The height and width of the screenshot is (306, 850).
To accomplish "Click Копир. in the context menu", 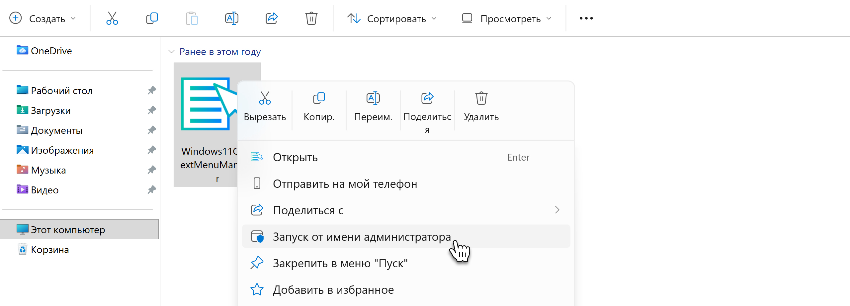I will point(319,107).
